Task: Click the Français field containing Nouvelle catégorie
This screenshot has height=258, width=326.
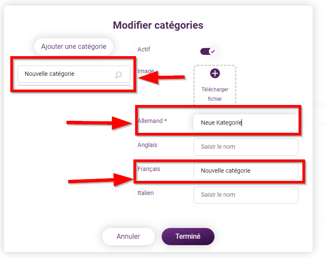Action: pyautogui.click(x=246, y=171)
